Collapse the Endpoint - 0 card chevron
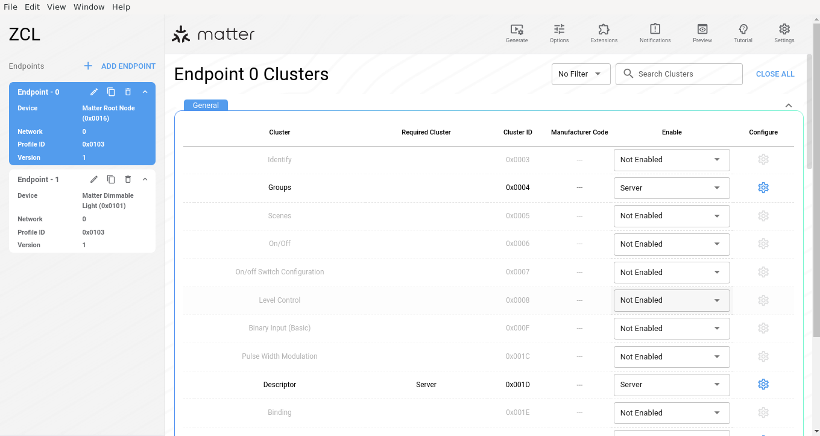820x436 pixels. (x=145, y=92)
